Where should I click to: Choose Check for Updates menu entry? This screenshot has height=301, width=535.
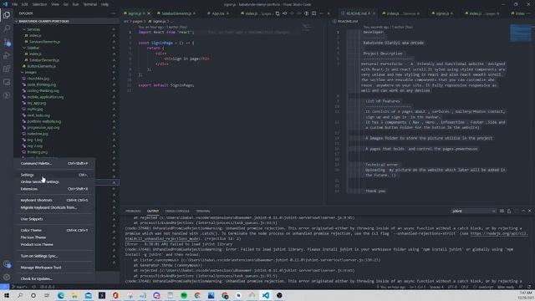point(53,278)
